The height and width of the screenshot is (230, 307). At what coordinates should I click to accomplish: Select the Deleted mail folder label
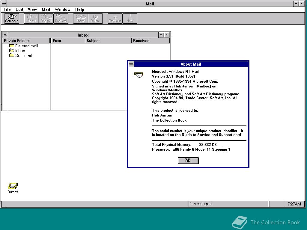tap(27, 46)
